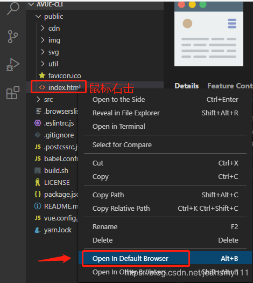The width and height of the screenshot is (253, 283).
Task: Open the vue.config.js file
Action: pos(61,218)
